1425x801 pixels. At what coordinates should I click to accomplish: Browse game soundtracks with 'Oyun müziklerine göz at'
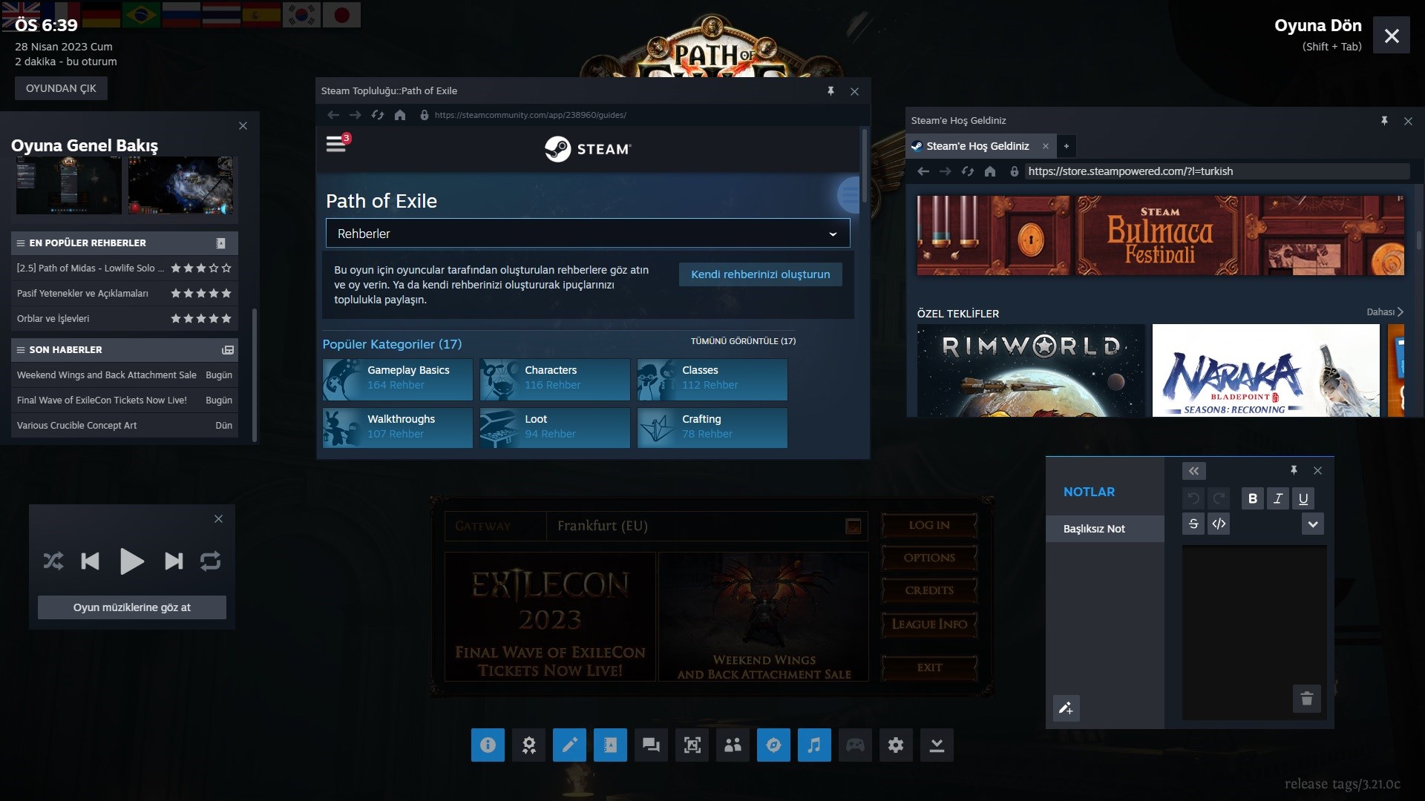[x=132, y=607]
